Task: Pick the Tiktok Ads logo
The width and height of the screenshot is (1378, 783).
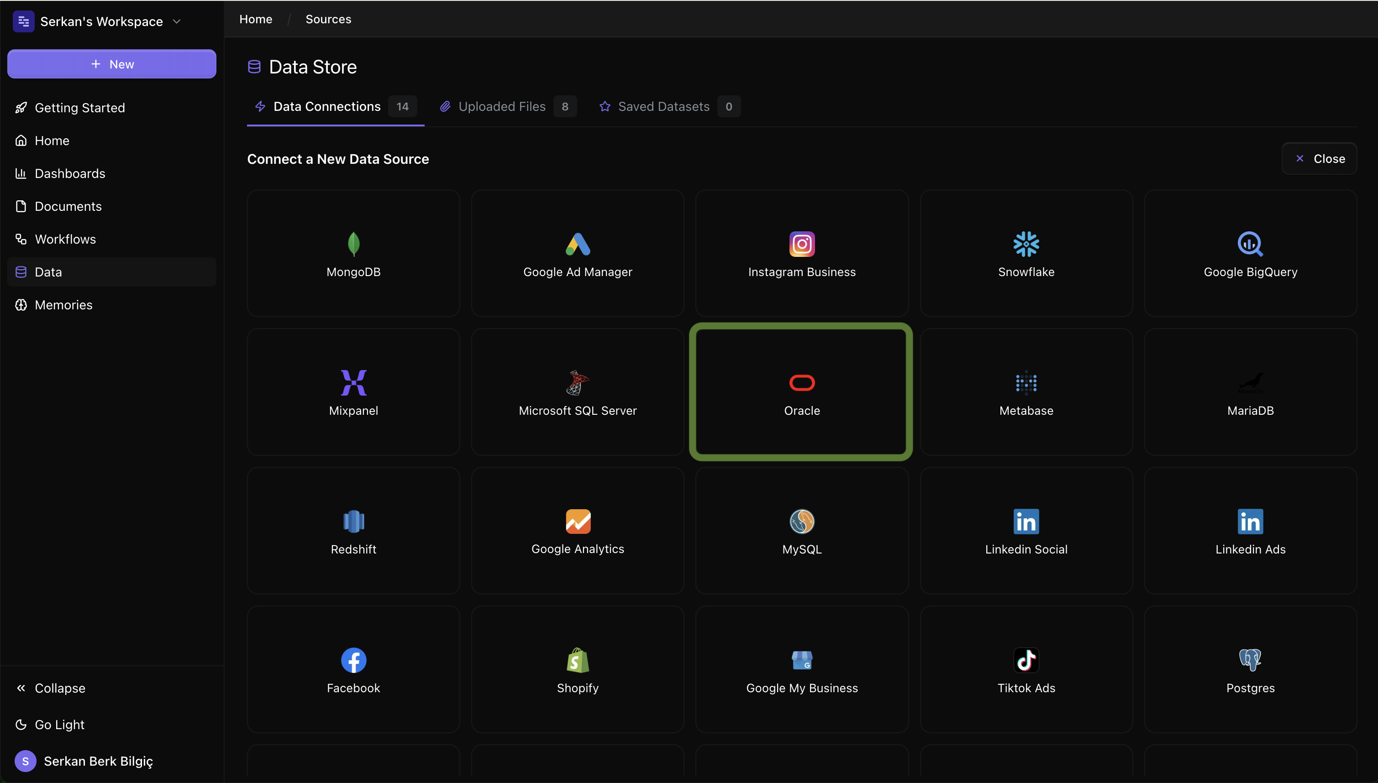Action: pyautogui.click(x=1026, y=660)
